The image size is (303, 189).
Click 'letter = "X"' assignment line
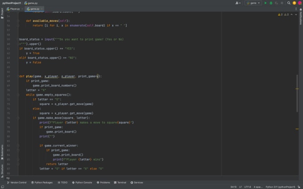[36, 90]
